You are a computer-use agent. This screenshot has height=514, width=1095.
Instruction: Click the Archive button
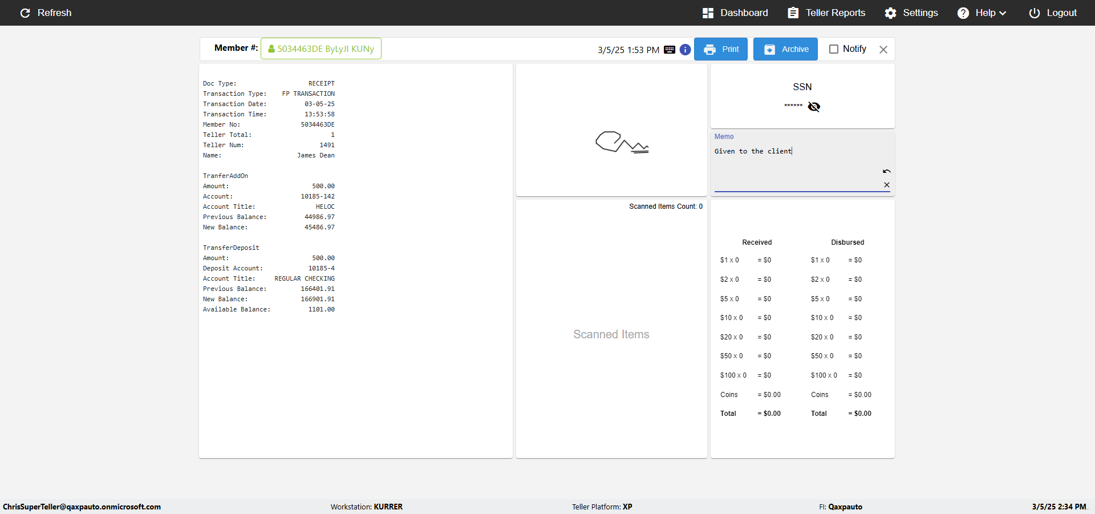[785, 49]
